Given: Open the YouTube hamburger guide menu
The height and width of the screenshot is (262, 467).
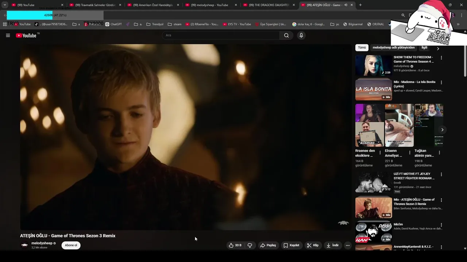Looking at the screenshot, I should pyautogui.click(x=8, y=35).
